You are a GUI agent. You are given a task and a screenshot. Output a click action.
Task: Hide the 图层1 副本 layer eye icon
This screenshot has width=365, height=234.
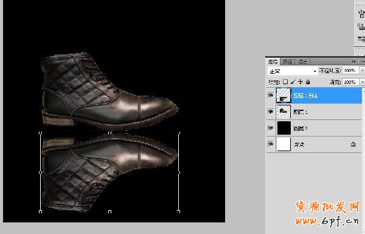271,95
